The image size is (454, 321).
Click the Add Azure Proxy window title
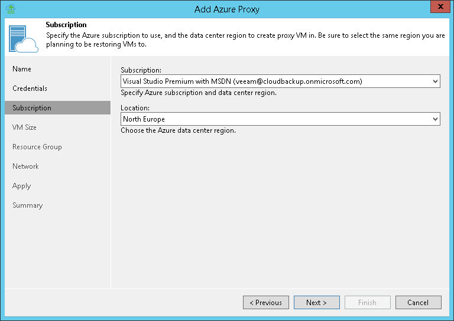click(x=227, y=9)
